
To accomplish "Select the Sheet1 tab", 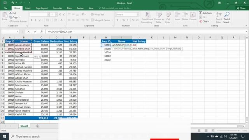I will [x=24, y=126].
